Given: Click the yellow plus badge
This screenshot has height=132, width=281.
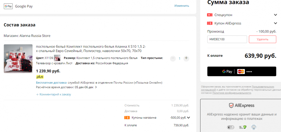Looking at the screenshot, I should coord(40,77).
